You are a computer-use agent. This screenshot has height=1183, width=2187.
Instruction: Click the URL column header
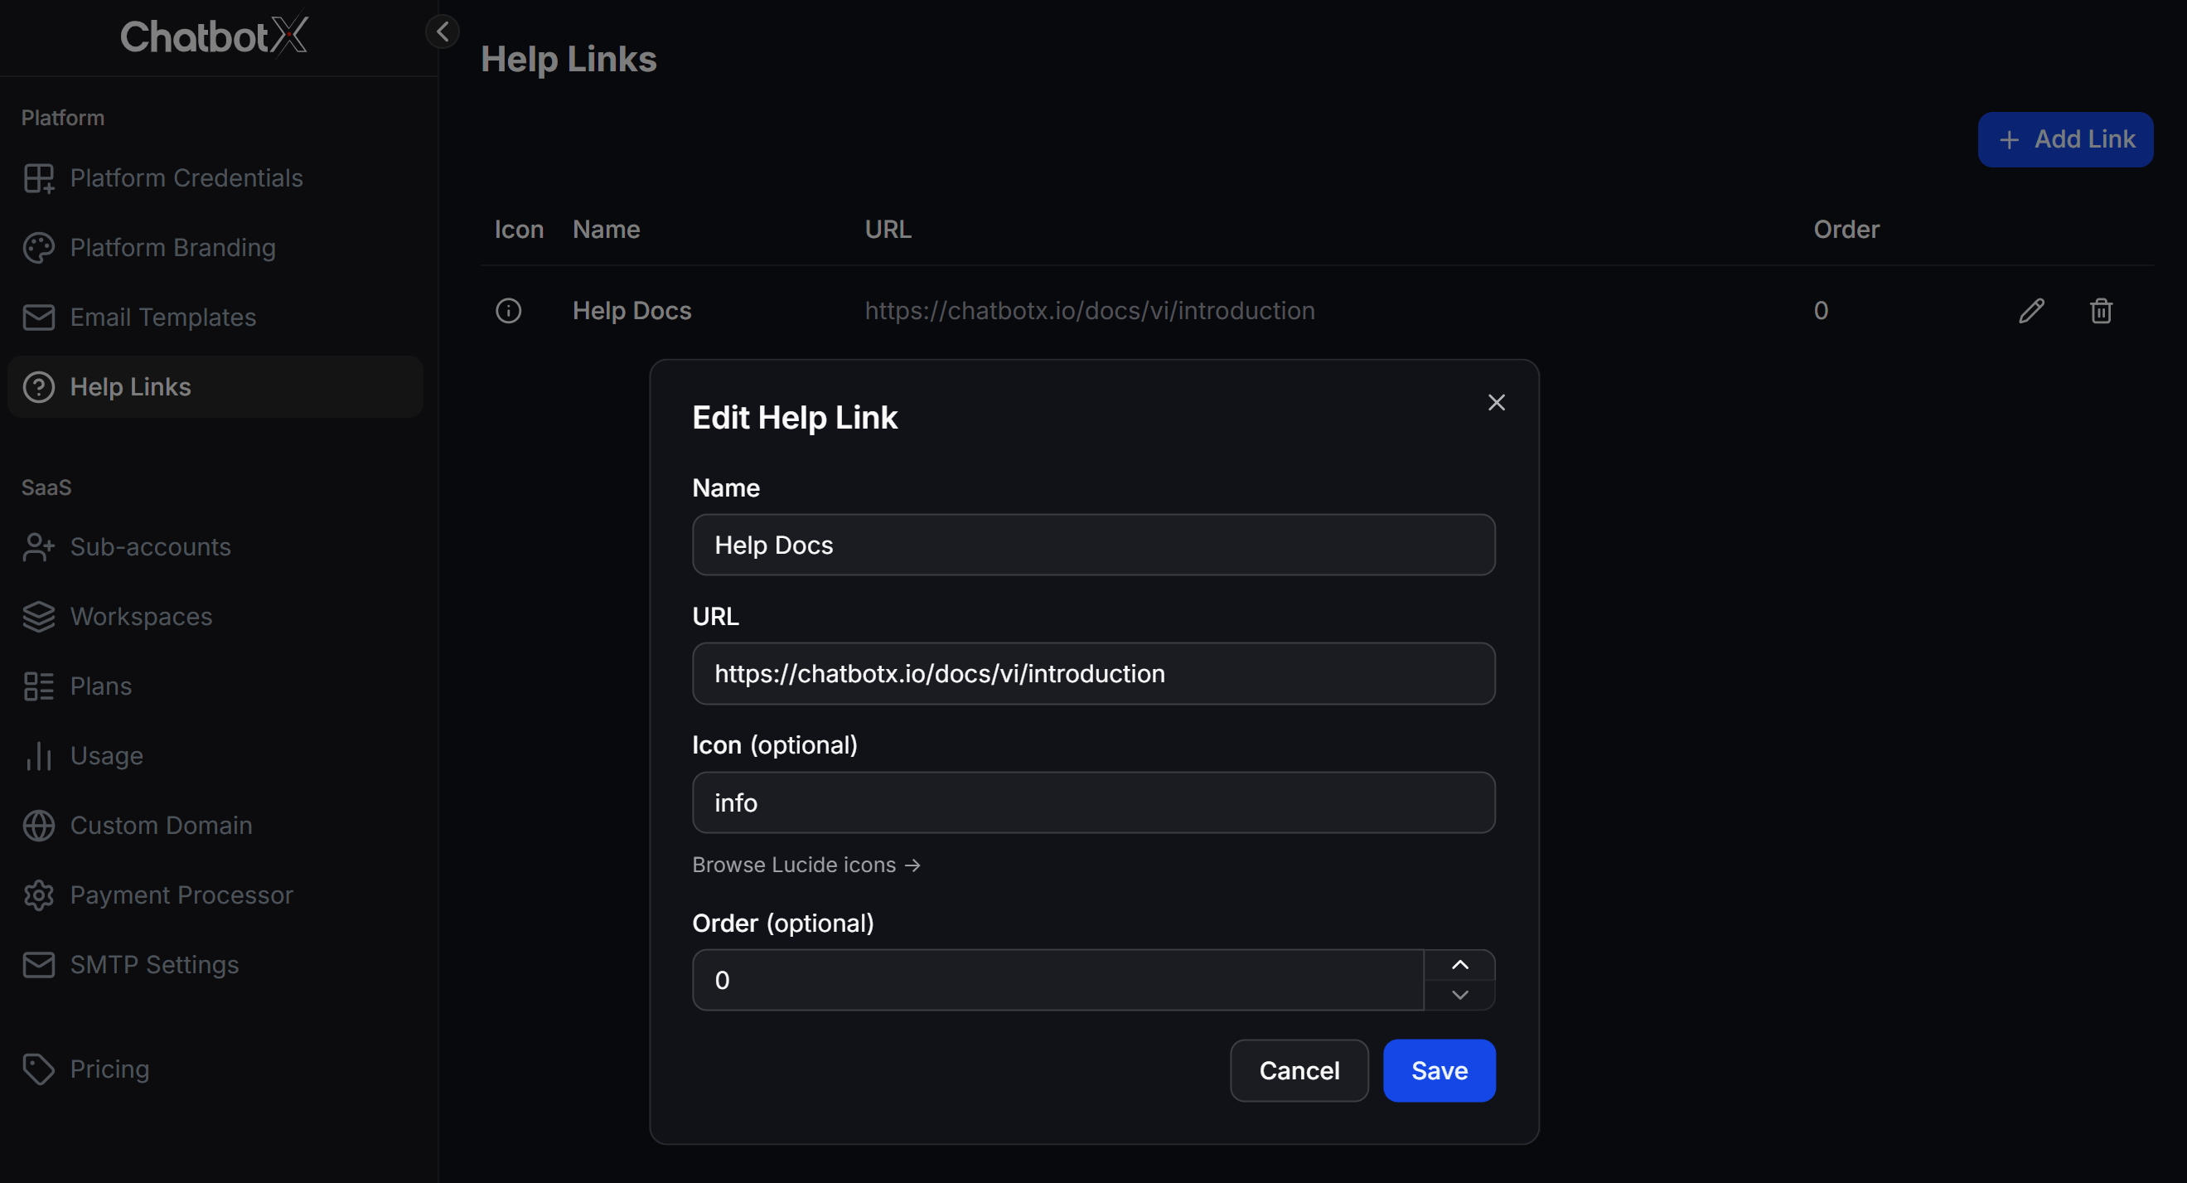pyautogui.click(x=888, y=230)
